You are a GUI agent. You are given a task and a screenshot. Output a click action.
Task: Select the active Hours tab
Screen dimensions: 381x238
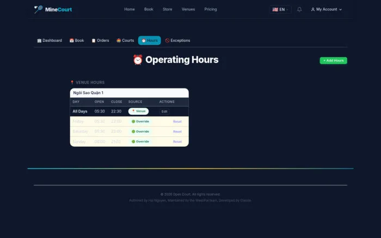pos(150,41)
